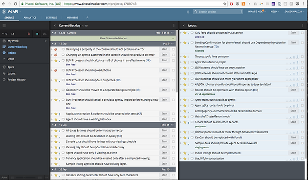Screen dimensions: 308x180
Task: Open the Current/Backlog panel options menu
Action: pyautogui.click(x=174, y=25)
